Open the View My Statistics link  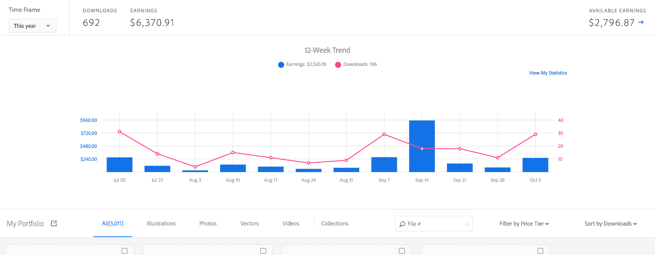tap(548, 73)
